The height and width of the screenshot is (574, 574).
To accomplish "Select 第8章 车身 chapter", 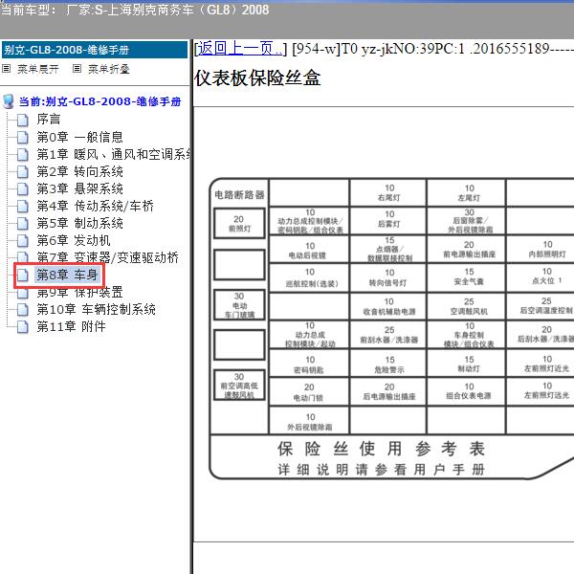I will [67, 275].
